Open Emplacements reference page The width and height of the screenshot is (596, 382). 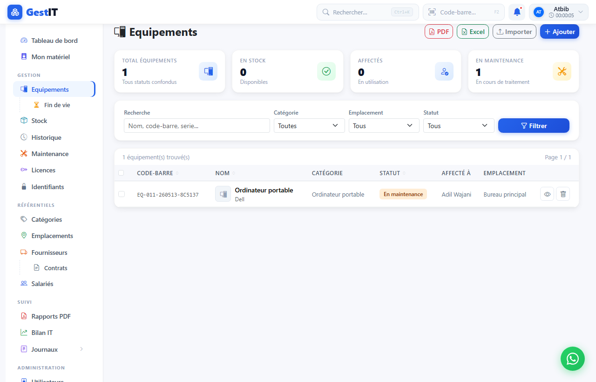click(x=54, y=236)
